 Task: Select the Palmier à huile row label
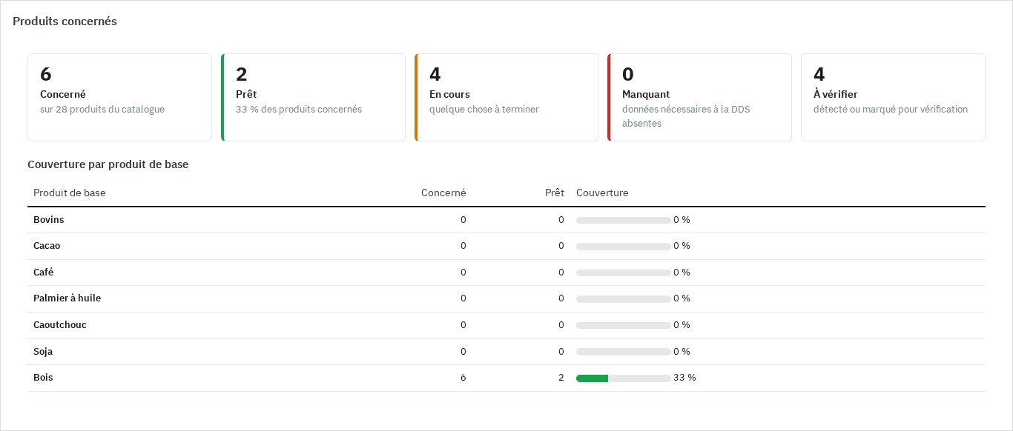tap(67, 298)
